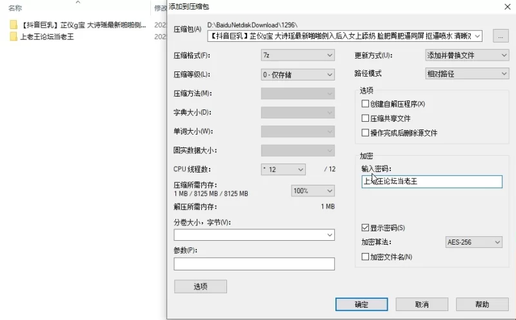Select 上老王论坛当老王 folder in file list

[47, 37]
